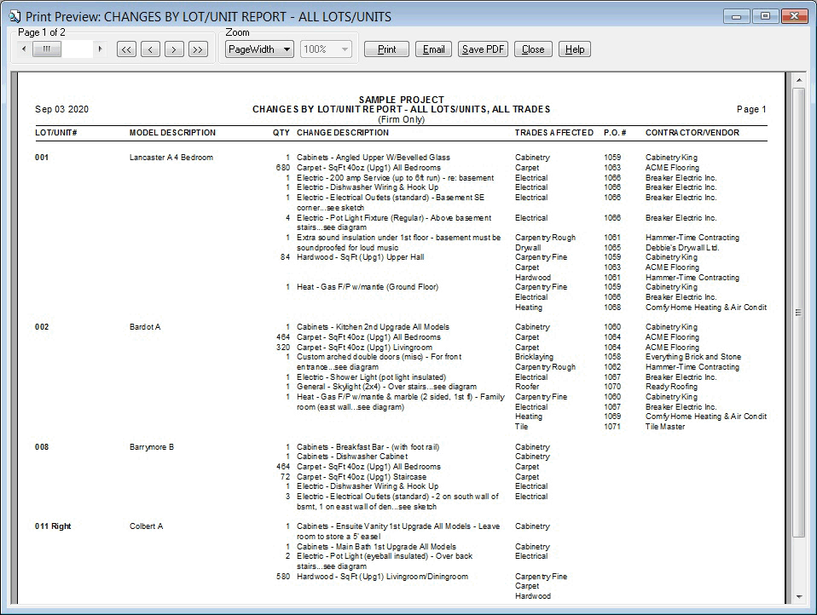
Task: Click the CHANGE DESCRIPTION column header
Action: click(343, 133)
